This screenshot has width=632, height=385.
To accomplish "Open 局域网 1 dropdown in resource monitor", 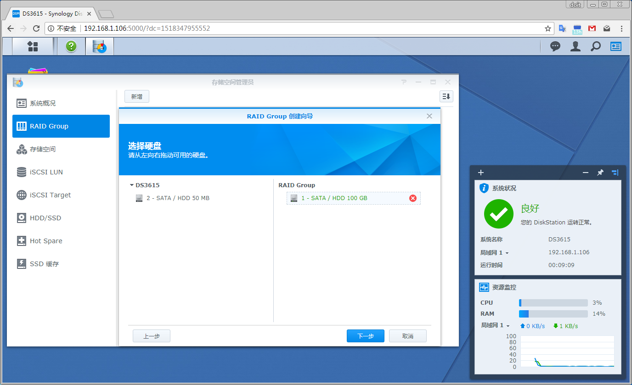I will (x=496, y=325).
